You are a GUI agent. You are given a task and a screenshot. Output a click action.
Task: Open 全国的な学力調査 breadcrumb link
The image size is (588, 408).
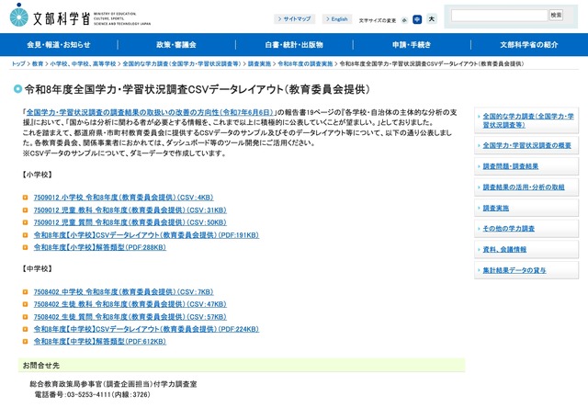pos(182,63)
